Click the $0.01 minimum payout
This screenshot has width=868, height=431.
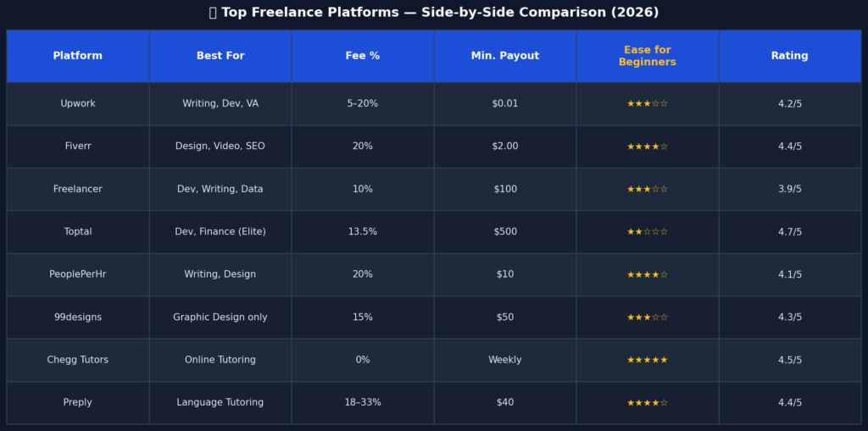pyautogui.click(x=505, y=103)
